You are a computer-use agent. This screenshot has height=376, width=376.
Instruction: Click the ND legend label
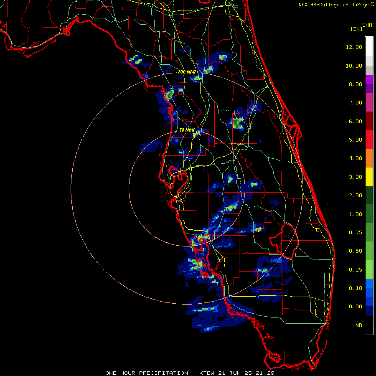click(x=359, y=325)
